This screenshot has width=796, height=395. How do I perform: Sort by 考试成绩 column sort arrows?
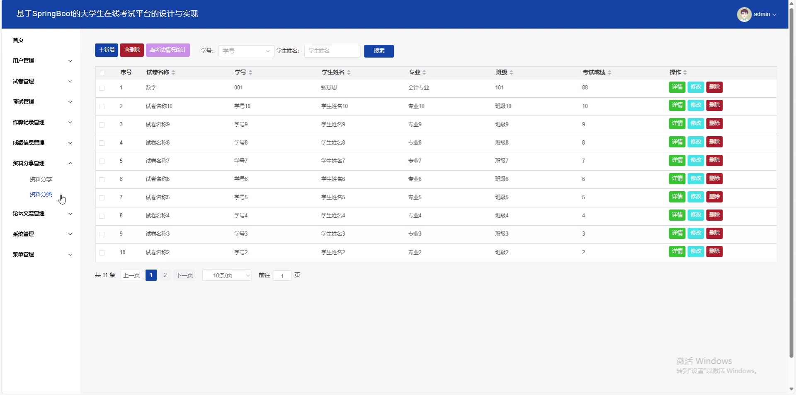(x=609, y=72)
